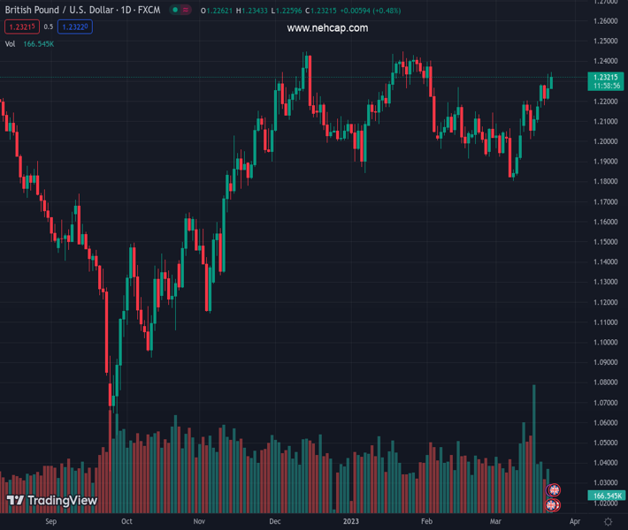This screenshot has width=628, height=530.
Task: Click the 11:58:56 candle countdown timer
Action: pyautogui.click(x=607, y=86)
